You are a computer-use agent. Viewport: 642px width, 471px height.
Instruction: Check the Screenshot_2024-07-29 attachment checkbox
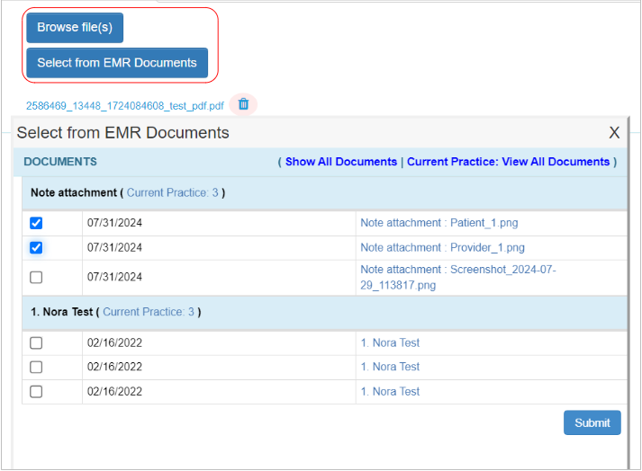pyautogui.click(x=36, y=278)
